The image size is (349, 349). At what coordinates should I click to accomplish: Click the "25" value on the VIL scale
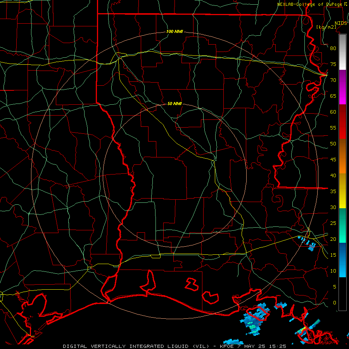pyautogui.click(x=333, y=223)
